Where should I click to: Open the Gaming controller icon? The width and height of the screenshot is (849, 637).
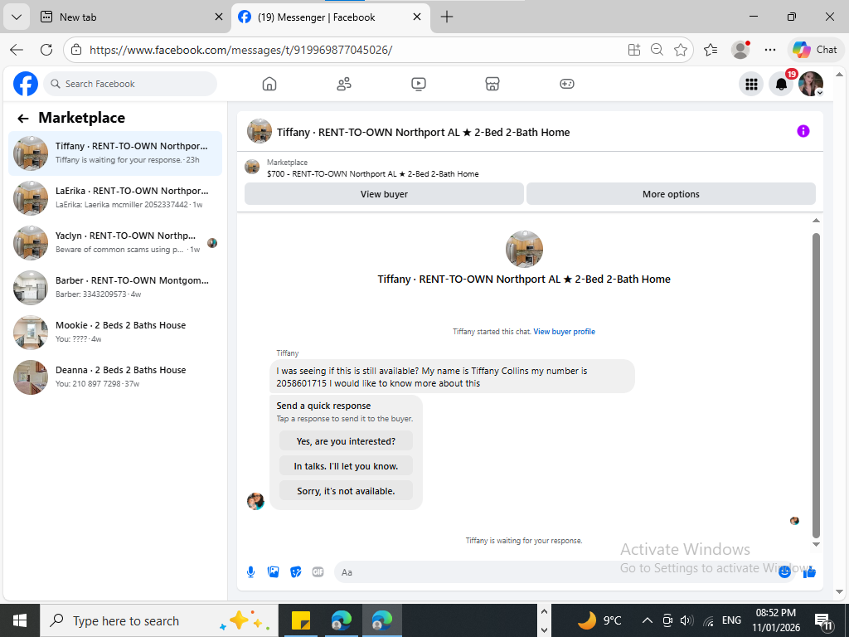coord(567,84)
